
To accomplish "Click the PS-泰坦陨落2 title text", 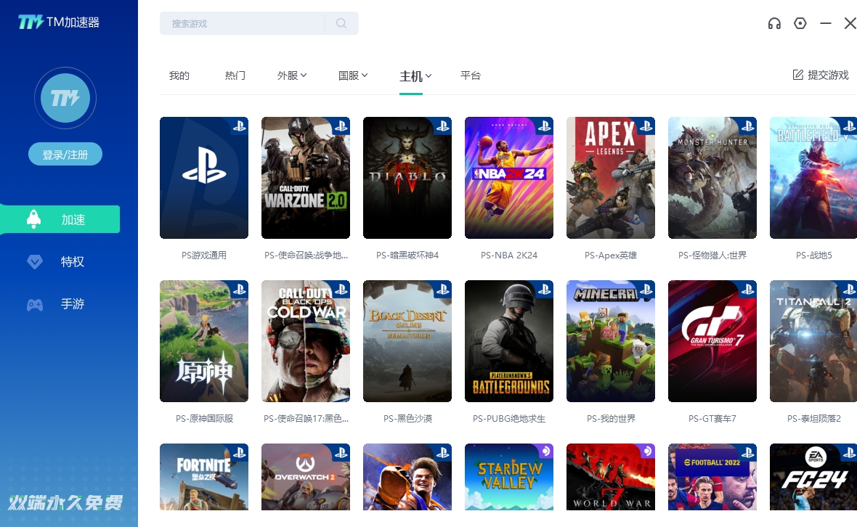I will pos(814,418).
